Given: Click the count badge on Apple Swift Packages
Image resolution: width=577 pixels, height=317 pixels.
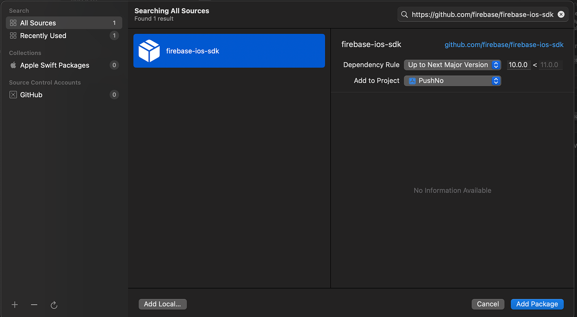Looking at the screenshot, I should click(114, 65).
